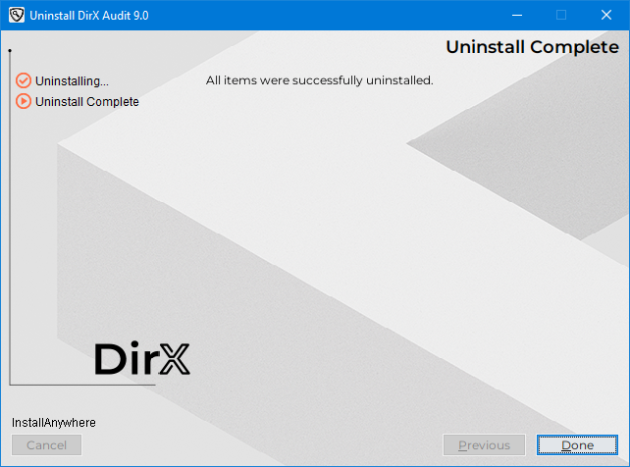
Task: Click the greyed-out maximize window button
Action: (x=561, y=16)
